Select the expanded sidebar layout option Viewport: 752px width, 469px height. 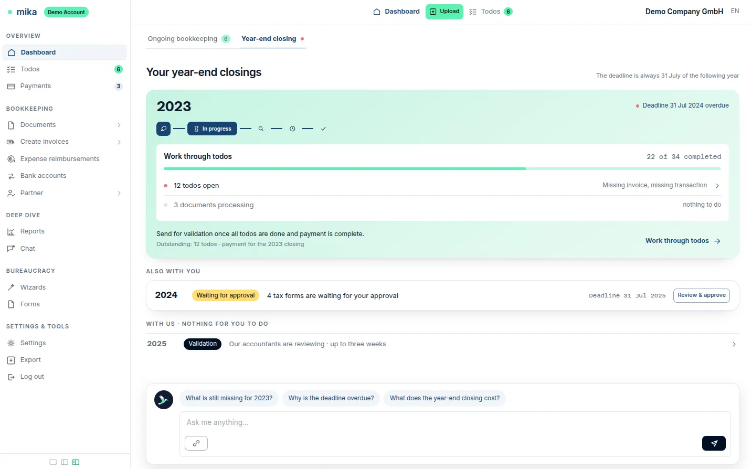[x=76, y=462]
